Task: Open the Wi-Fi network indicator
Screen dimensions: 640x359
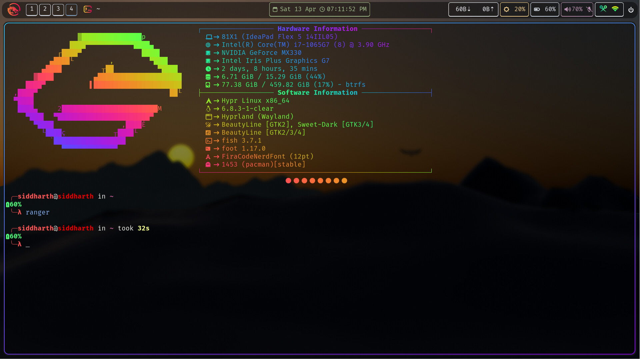Action: pyautogui.click(x=615, y=9)
